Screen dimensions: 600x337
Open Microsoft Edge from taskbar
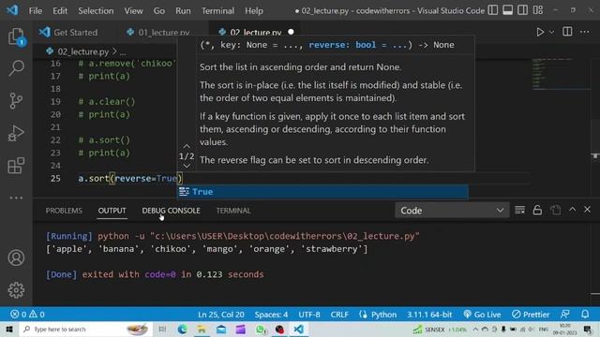182,330
